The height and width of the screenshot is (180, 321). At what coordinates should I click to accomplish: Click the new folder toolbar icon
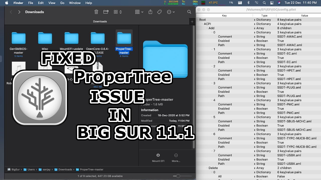[106, 12]
